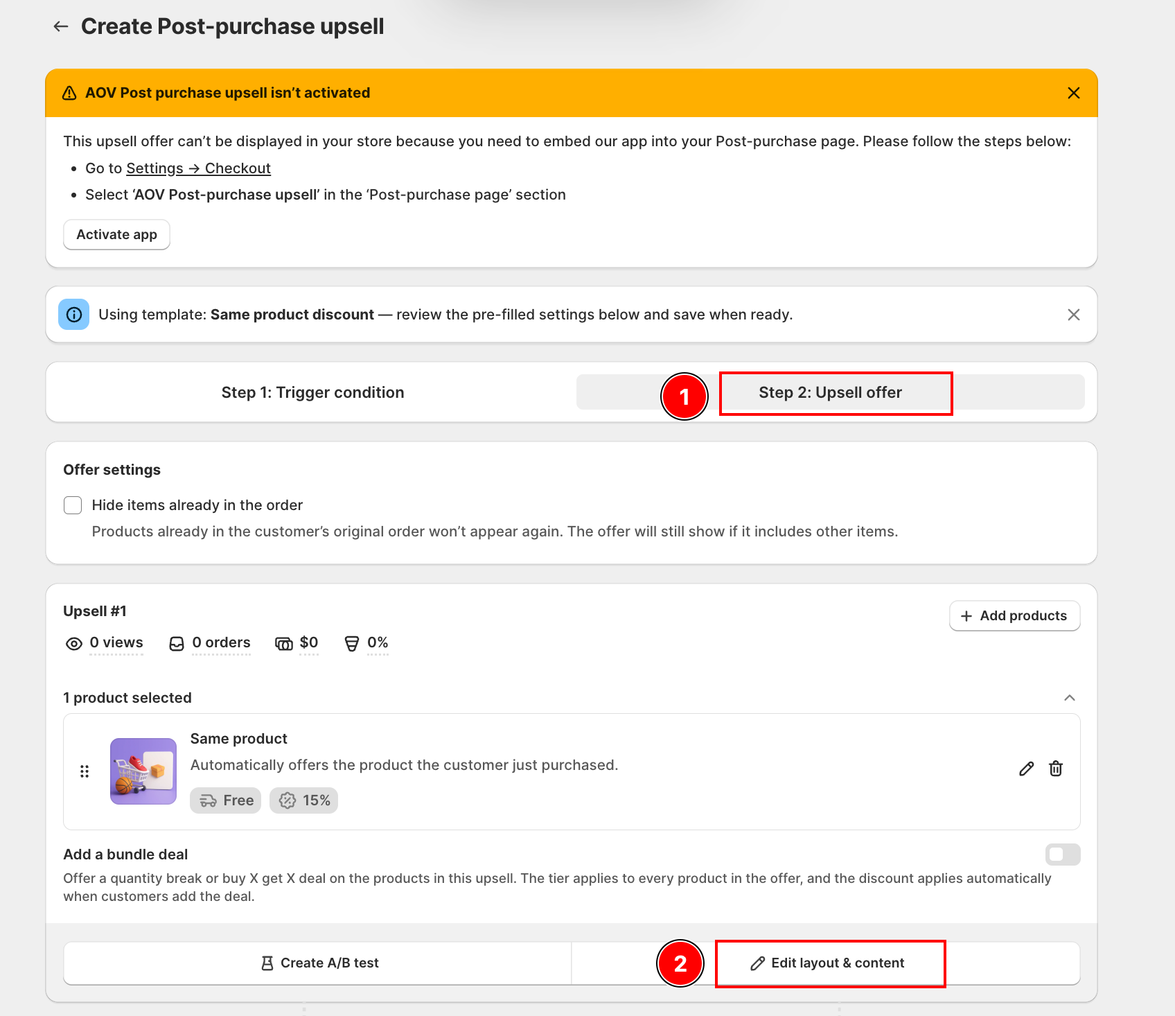The image size is (1175, 1016).
Task: Click the revenue money icon
Action: (284, 644)
